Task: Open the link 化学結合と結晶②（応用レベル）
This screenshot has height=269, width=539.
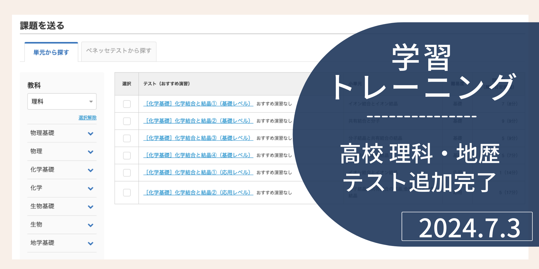Action: click(198, 192)
